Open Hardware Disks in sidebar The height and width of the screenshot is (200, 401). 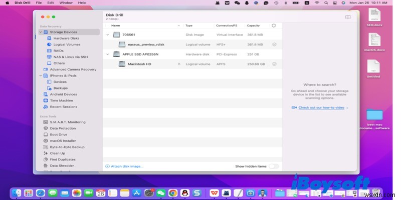tap(66, 38)
